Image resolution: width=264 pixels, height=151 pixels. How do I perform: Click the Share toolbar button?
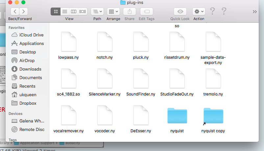pos(130,11)
